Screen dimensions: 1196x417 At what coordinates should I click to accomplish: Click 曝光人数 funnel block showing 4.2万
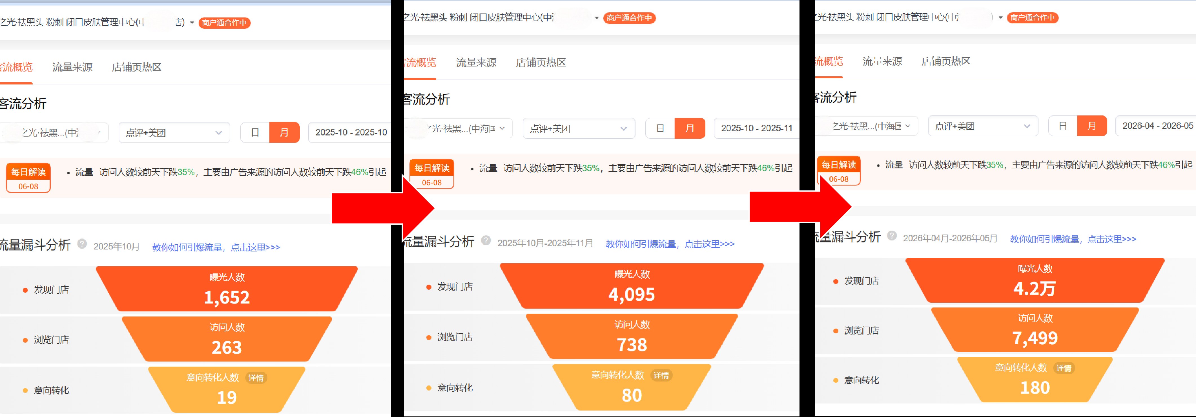click(x=1035, y=280)
